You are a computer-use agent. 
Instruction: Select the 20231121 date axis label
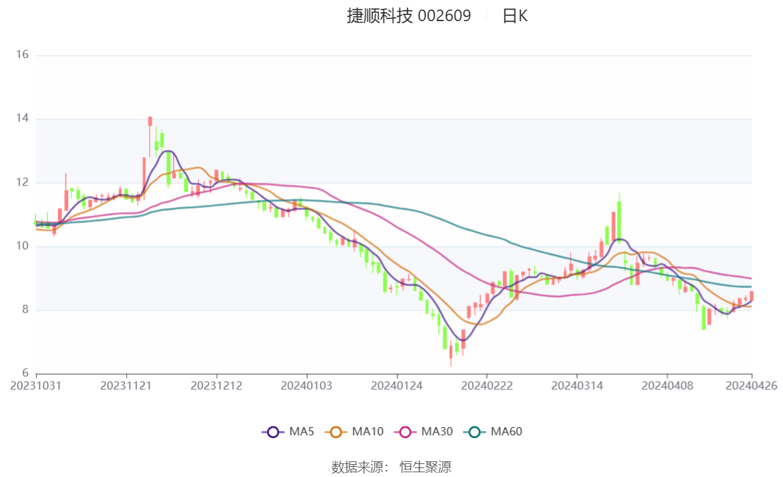[x=125, y=386]
